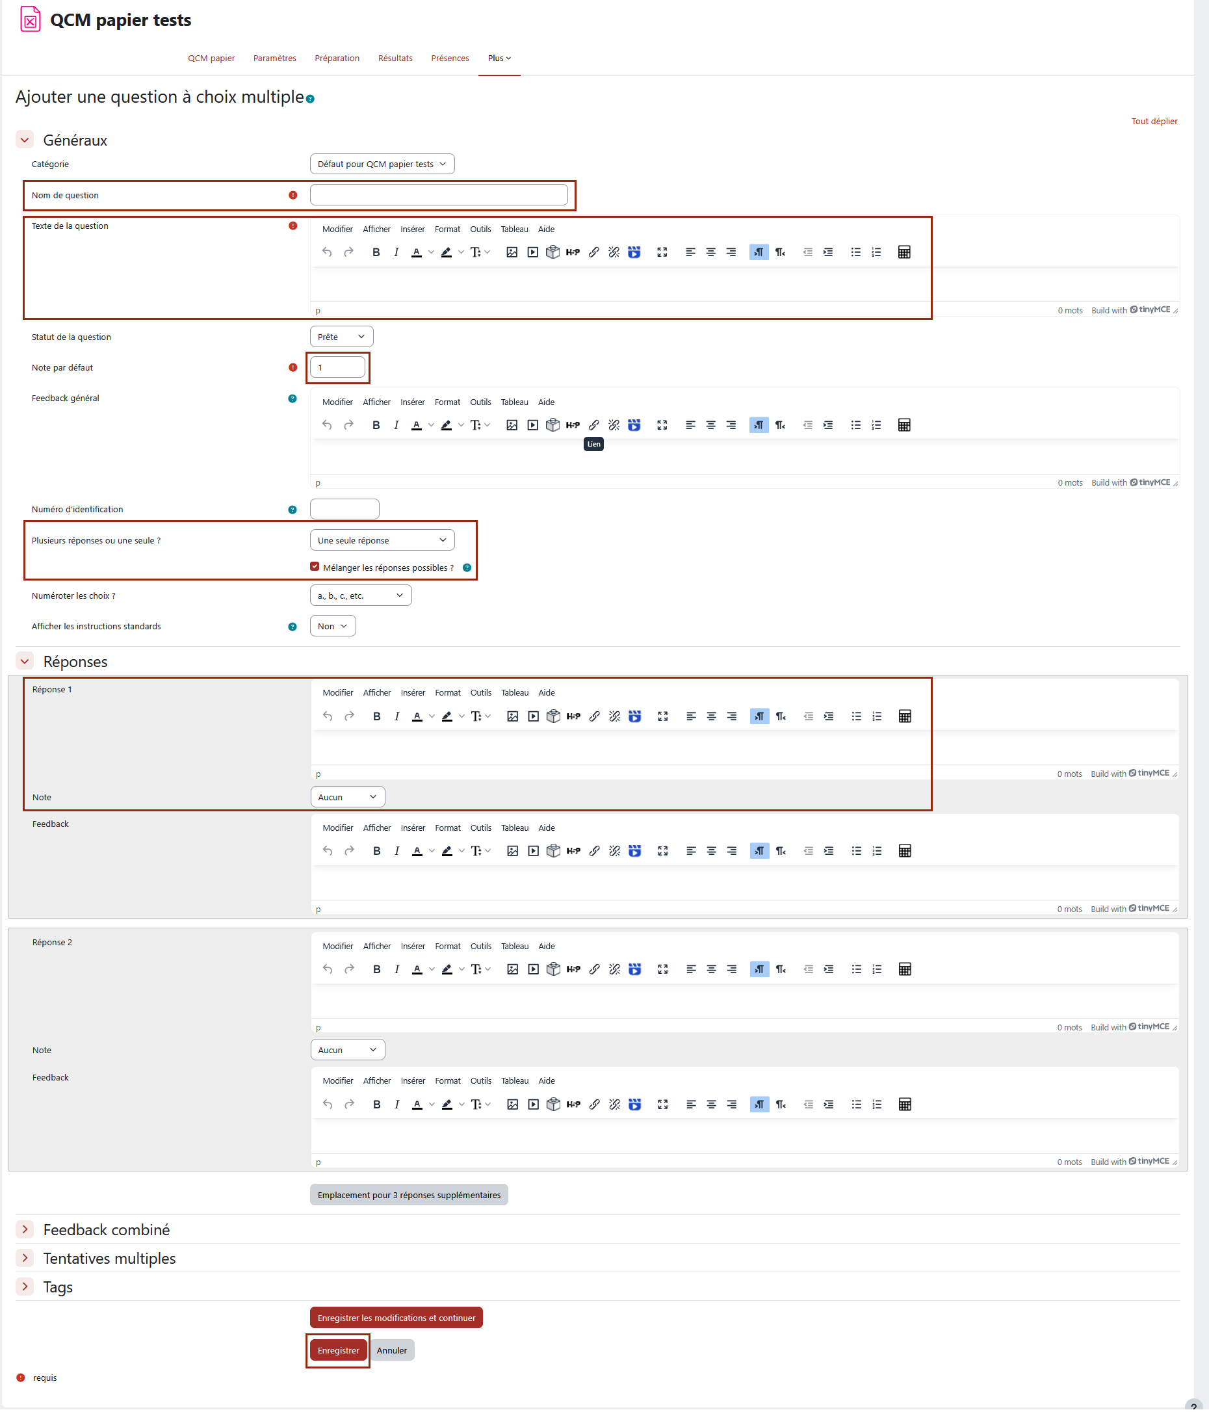
Task: Collapse the Généraux section
Action: 25,140
